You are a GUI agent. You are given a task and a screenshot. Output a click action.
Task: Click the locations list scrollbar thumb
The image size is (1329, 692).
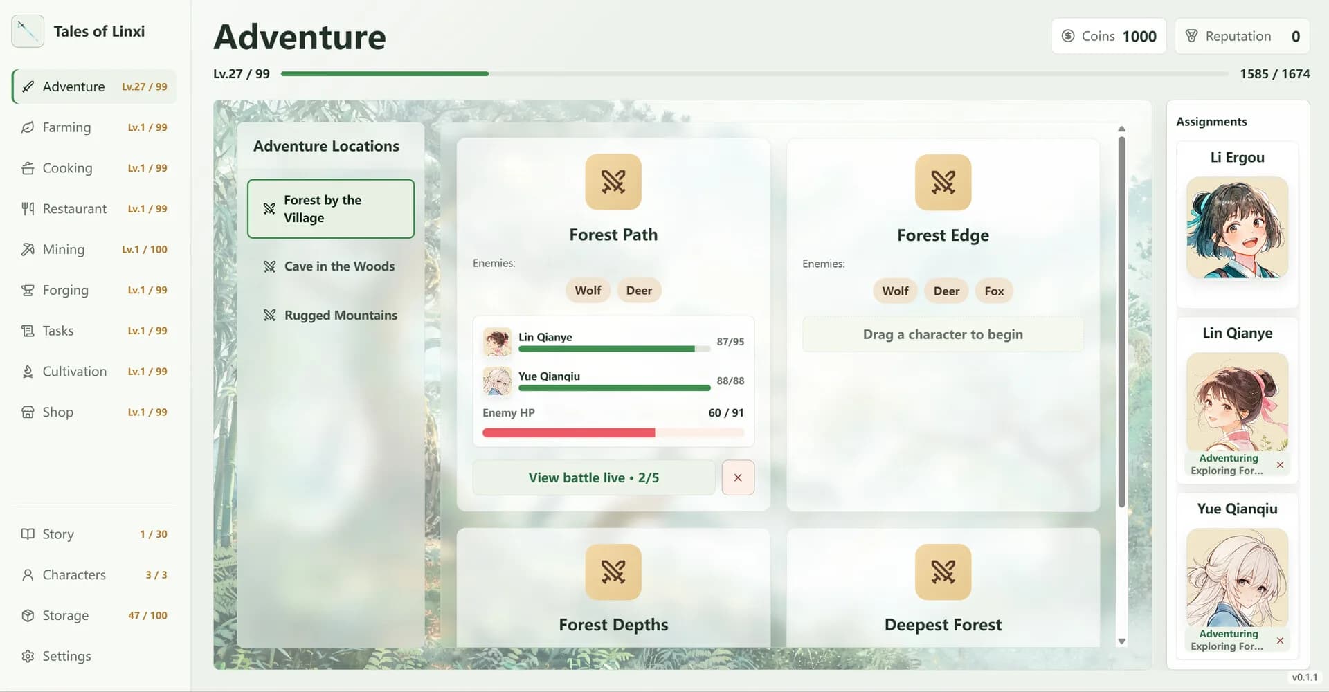(1121, 322)
